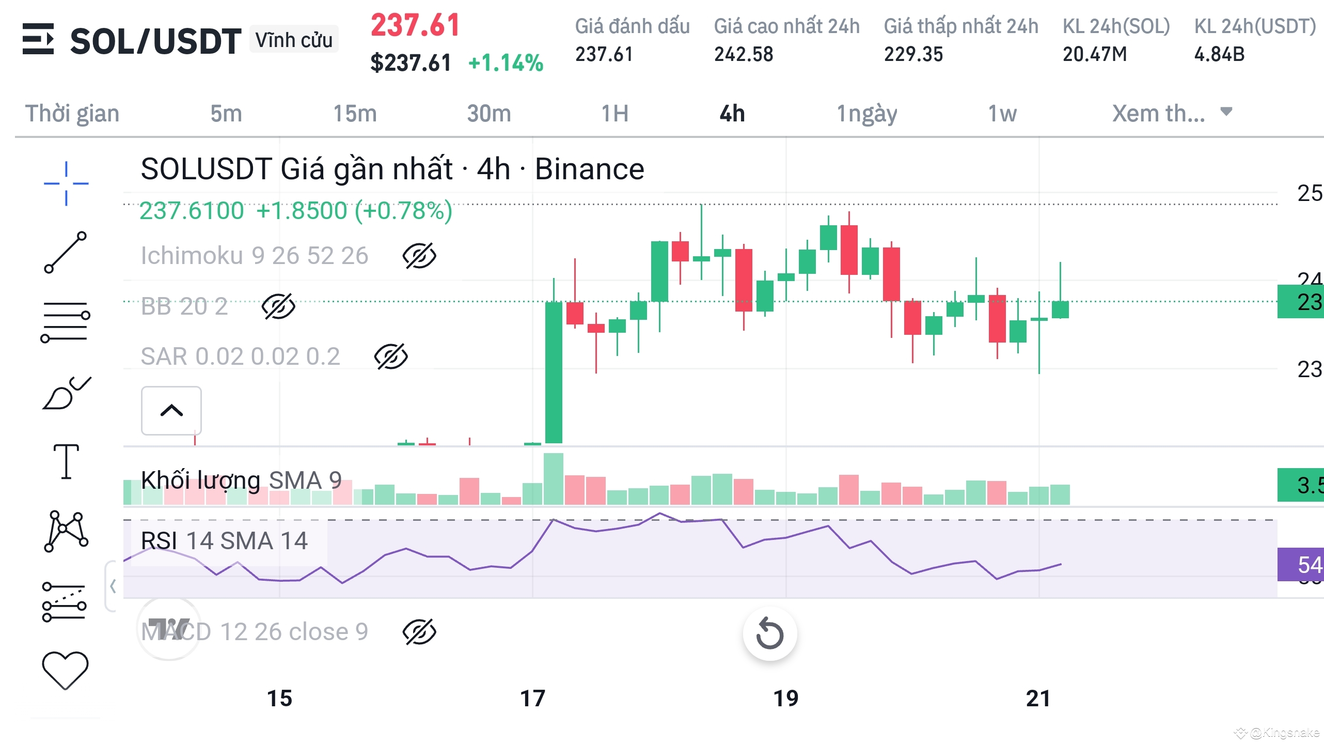Screen dimensions: 1324x744
Task: Select the brush drawing tool
Action: 66,394
